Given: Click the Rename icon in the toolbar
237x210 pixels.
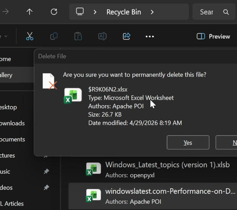Looking at the screenshot, I should point(102,36).
